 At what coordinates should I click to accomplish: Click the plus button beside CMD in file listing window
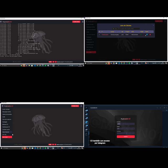click(x=53, y=62)
